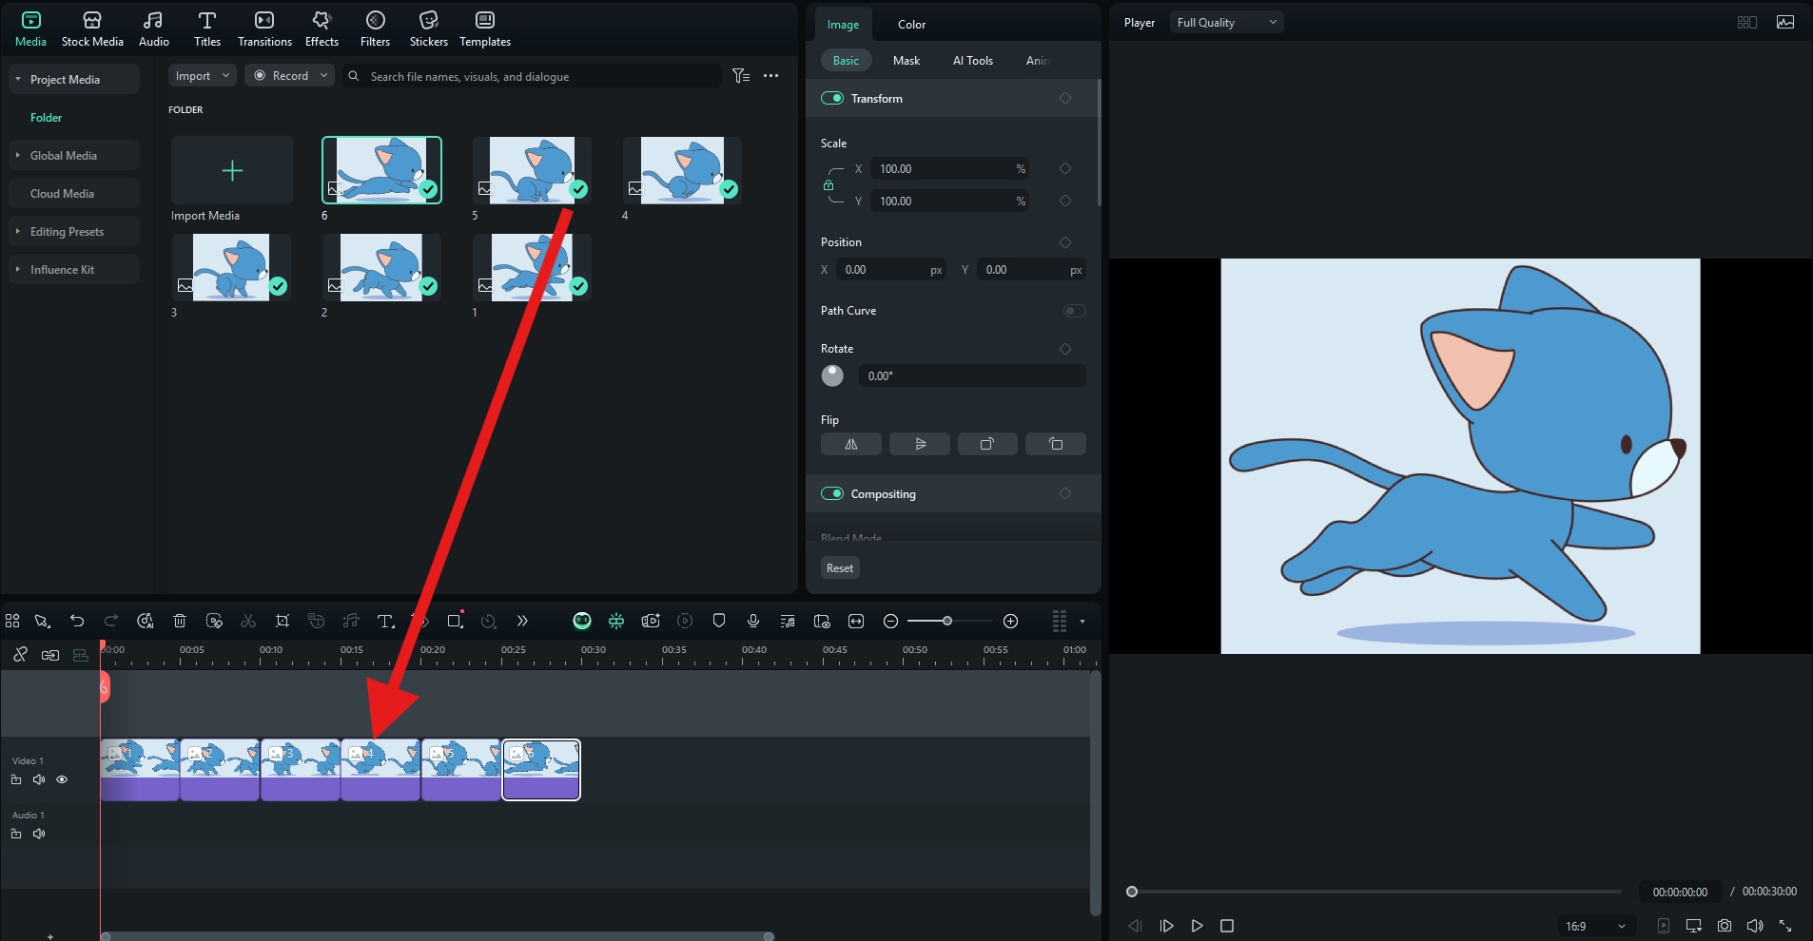Add a keyframe for Position

tap(1065, 242)
